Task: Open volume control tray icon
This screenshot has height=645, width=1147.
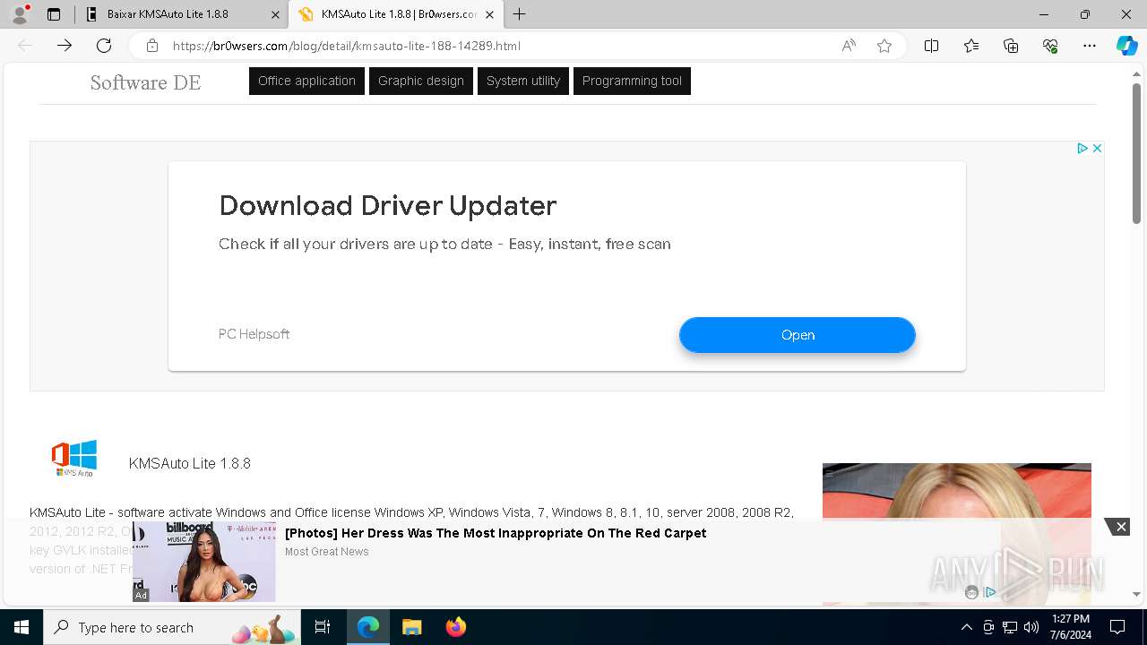Action: [x=1031, y=627]
